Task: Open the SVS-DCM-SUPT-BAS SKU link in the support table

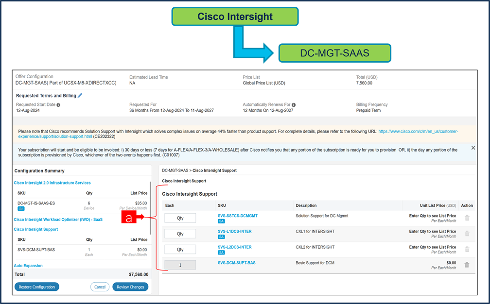Action: click(x=237, y=263)
